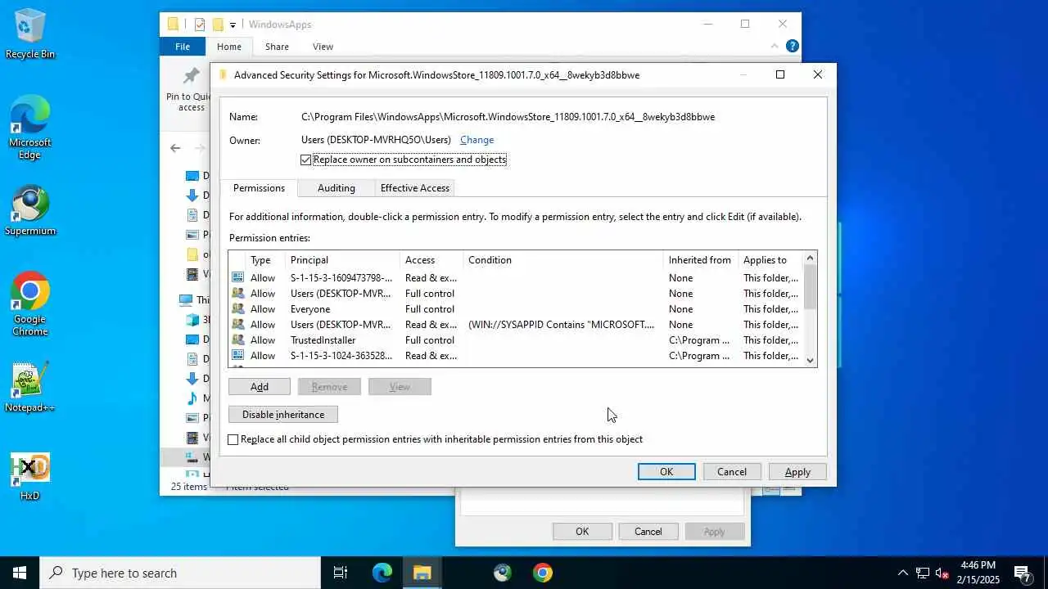The image size is (1048, 589).
Task: Toggle Replace all child object permission entries
Action: (x=233, y=440)
